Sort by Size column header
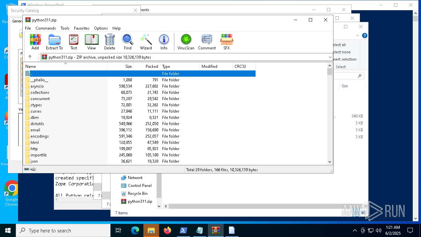 click(121, 66)
